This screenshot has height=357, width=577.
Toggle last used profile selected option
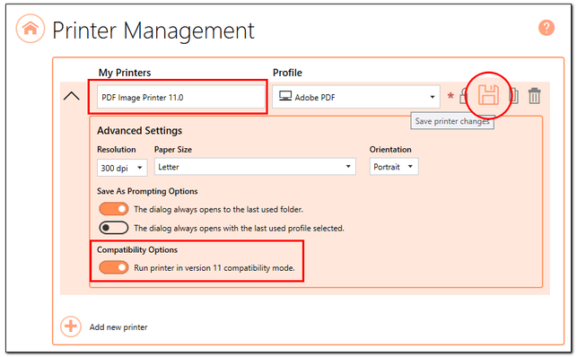click(114, 228)
